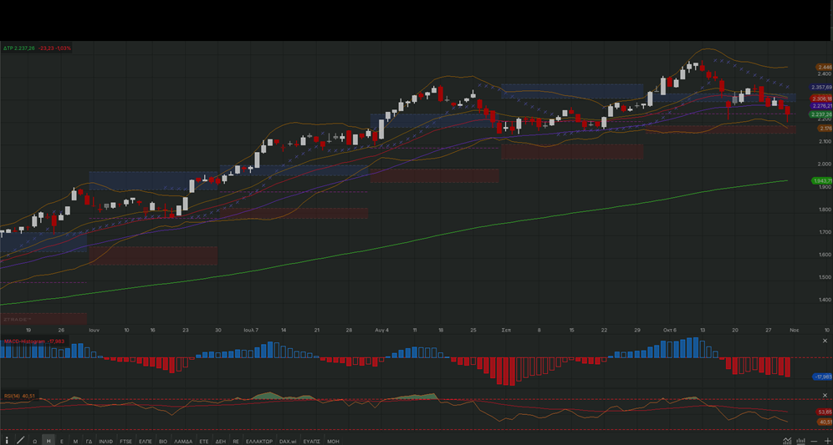
Task: Change the chart type via the bar-chart icon
Action: [800, 441]
